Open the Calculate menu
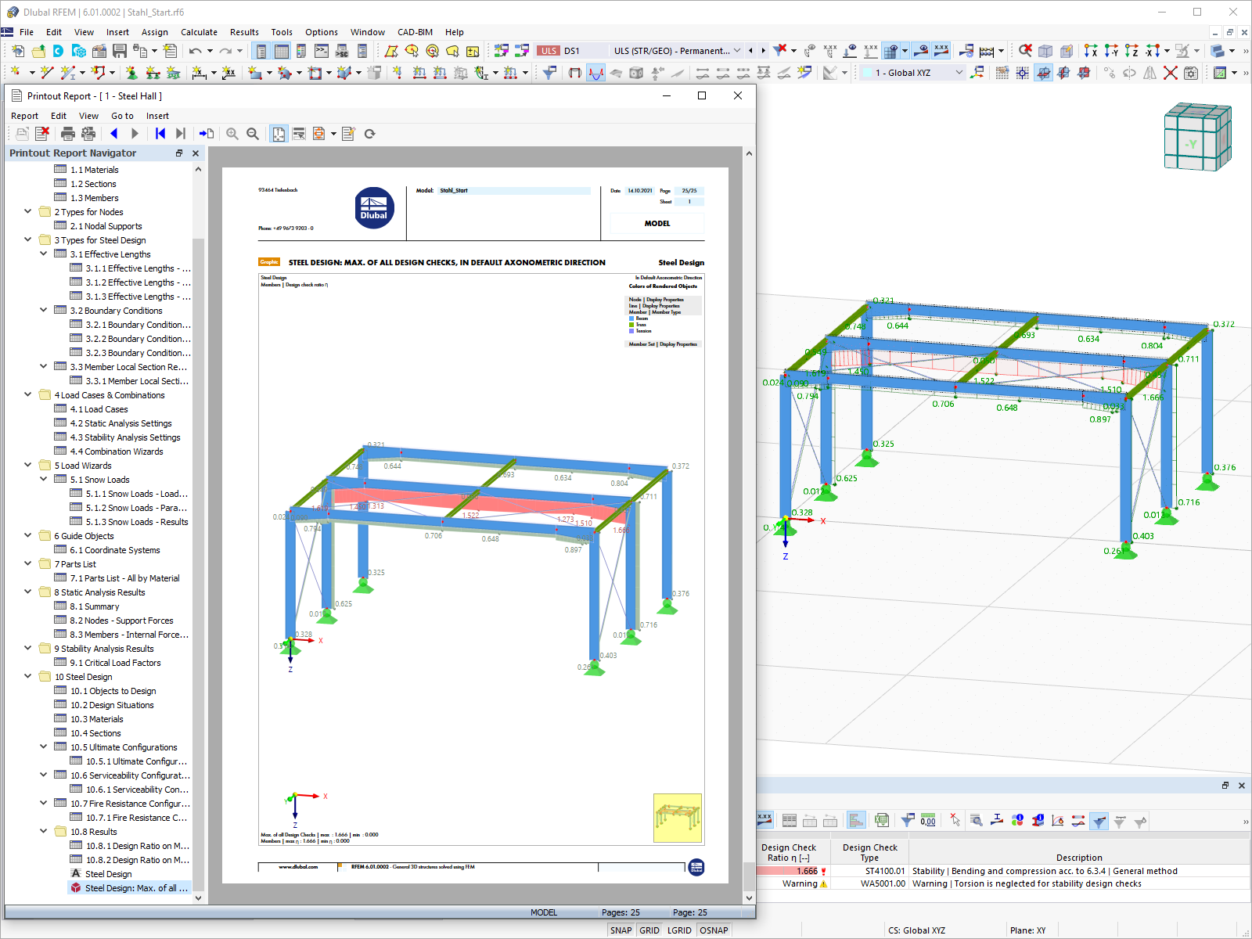Screen dimensions: 1252x939 click(199, 32)
